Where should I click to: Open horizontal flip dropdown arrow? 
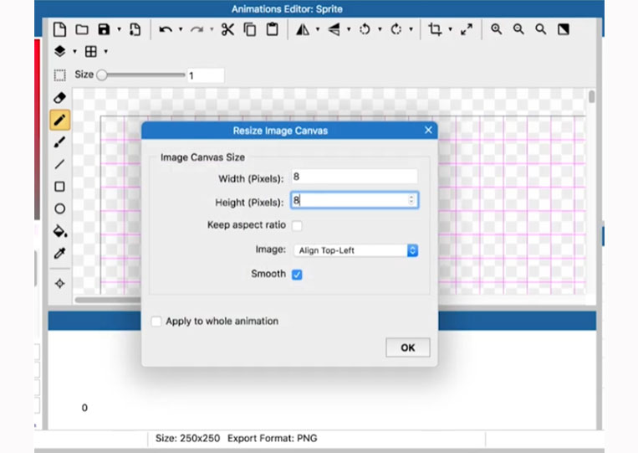[x=318, y=29]
